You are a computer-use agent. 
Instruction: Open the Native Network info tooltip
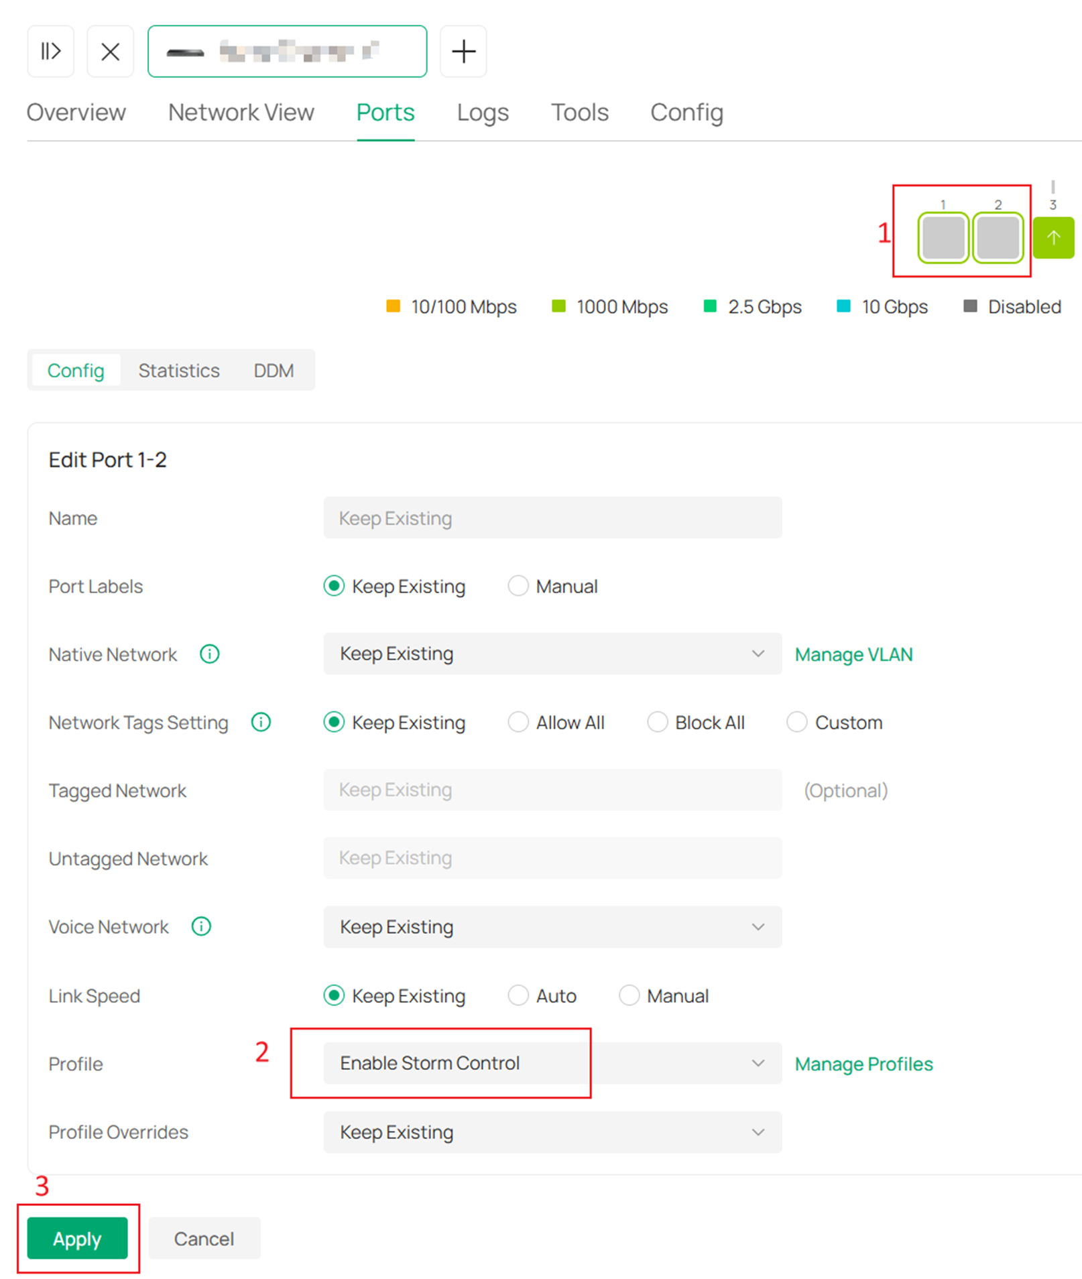pyautogui.click(x=208, y=654)
